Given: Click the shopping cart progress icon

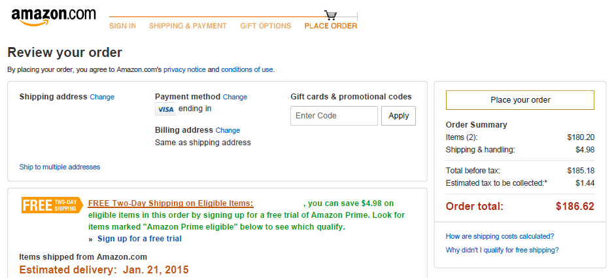Looking at the screenshot, I should pos(331,14).
